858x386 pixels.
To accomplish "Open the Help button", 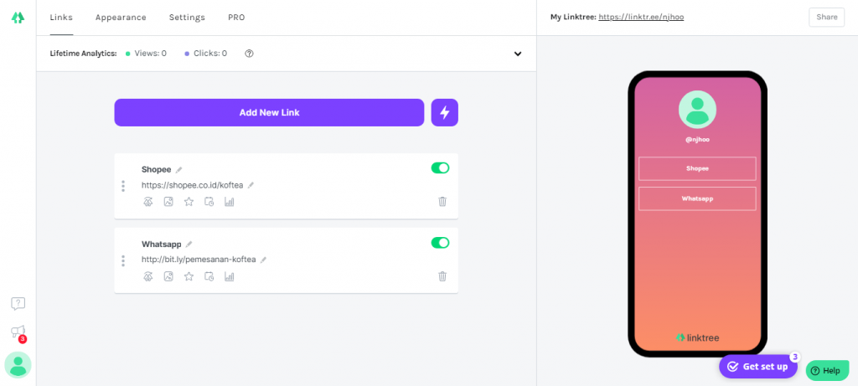I will [827, 371].
